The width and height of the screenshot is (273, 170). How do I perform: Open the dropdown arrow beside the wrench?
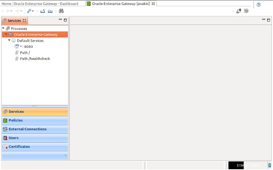click(x=33, y=11)
